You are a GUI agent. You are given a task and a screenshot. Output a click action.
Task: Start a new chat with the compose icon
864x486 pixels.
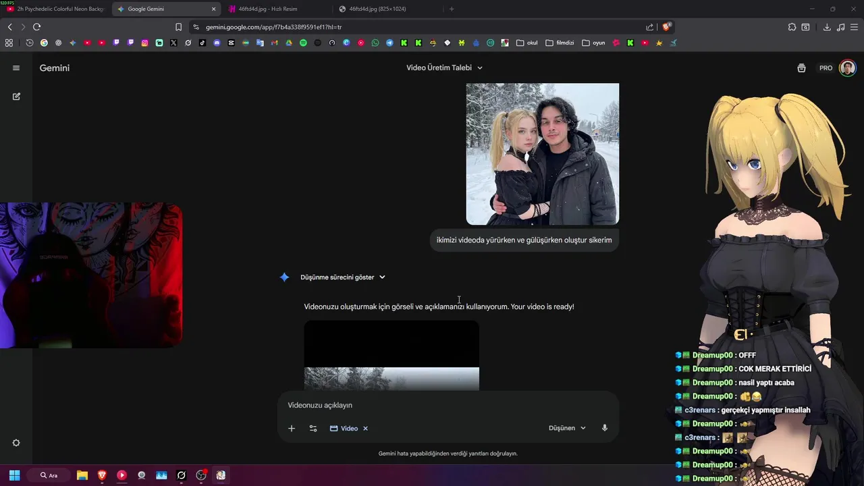16,97
